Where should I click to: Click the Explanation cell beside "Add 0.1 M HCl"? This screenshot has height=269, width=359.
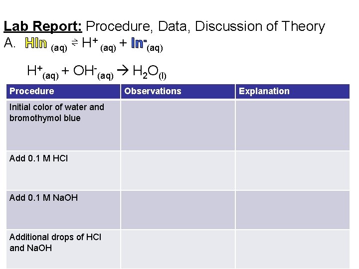click(292, 170)
